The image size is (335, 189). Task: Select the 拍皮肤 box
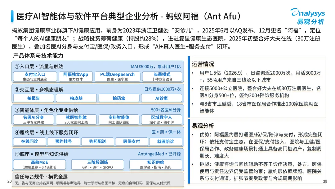pos(76,98)
